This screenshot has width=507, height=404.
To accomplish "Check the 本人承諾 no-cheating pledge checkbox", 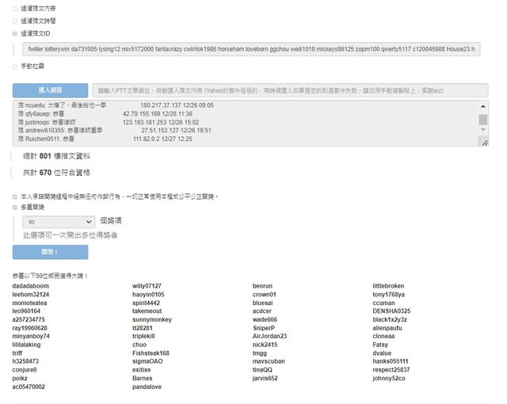I will click(15, 196).
